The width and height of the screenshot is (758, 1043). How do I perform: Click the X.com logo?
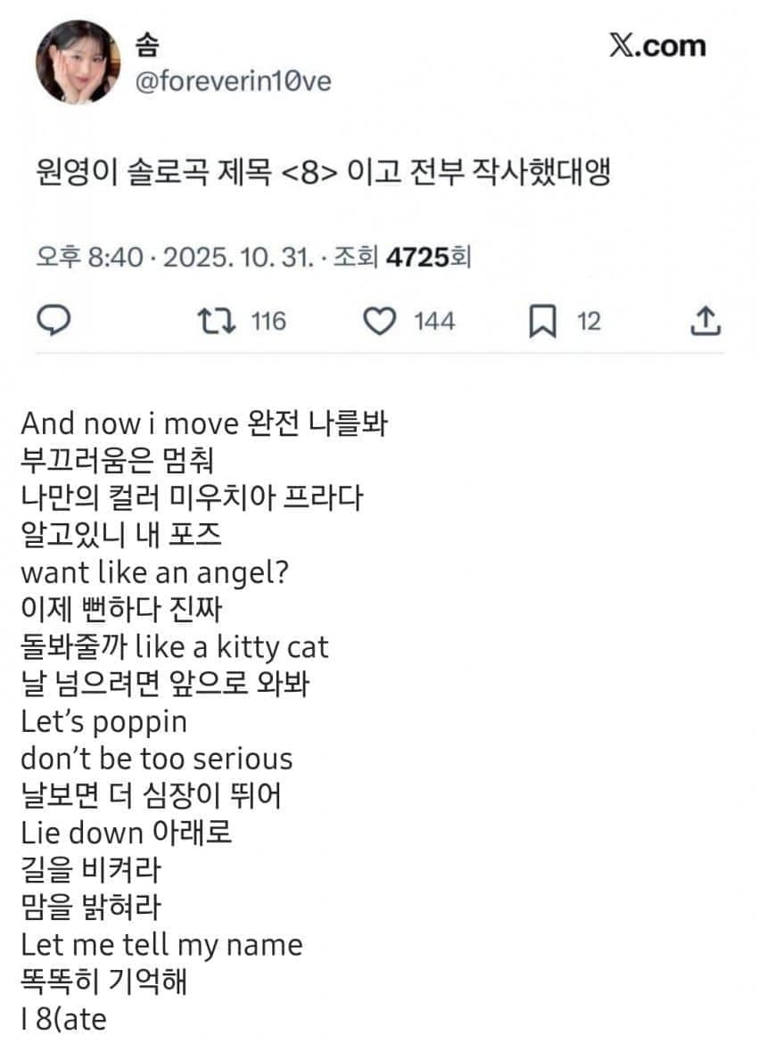click(658, 46)
